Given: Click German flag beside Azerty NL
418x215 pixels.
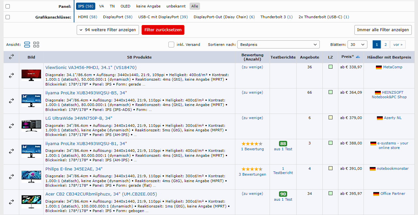Looking at the screenshot, I should (379, 118).
